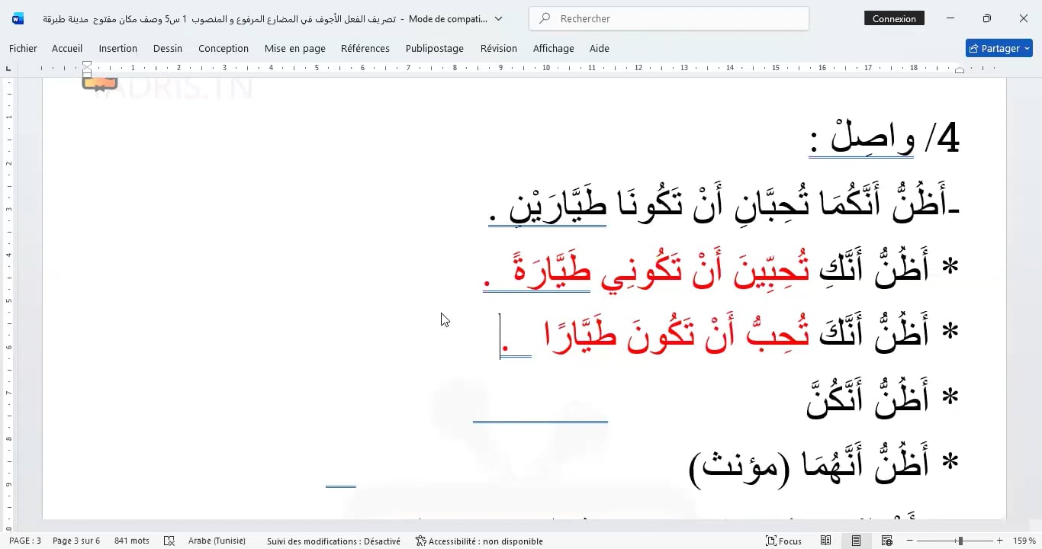Click the Word application icon in title bar
The height and width of the screenshot is (549, 1042).
18,18
